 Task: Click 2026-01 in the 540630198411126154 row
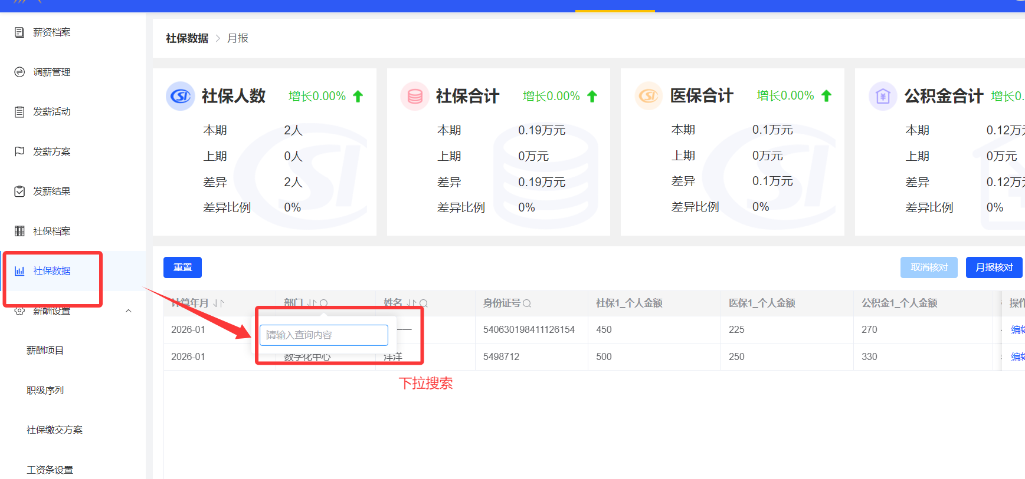point(188,329)
